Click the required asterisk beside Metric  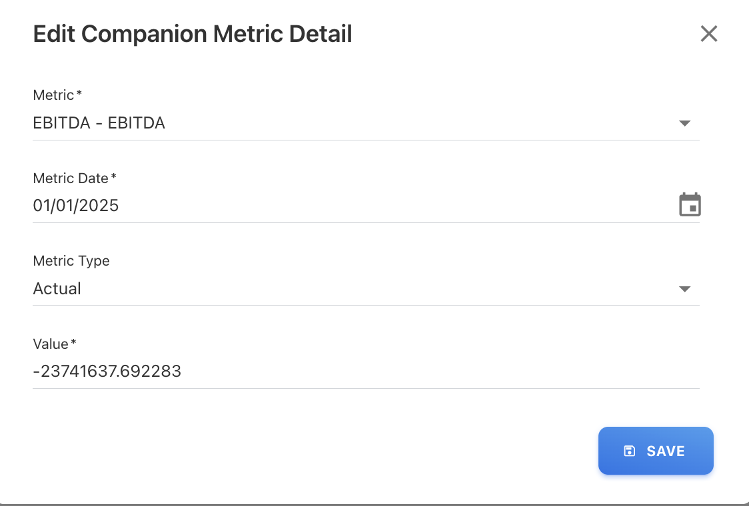[x=79, y=94]
